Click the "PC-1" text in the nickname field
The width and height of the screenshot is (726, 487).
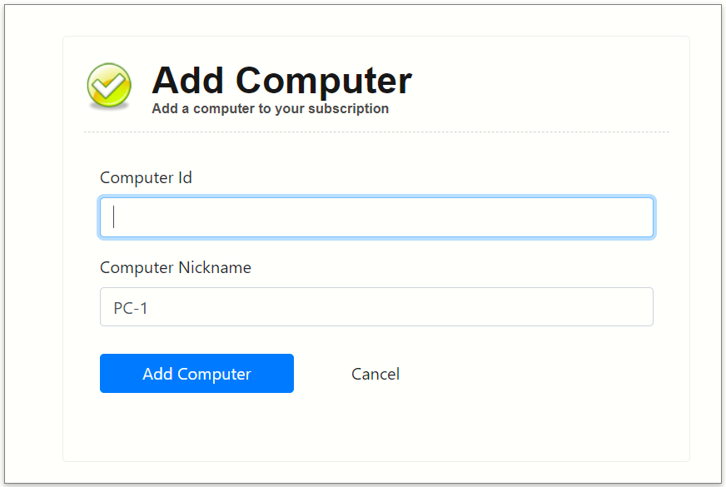tap(131, 308)
